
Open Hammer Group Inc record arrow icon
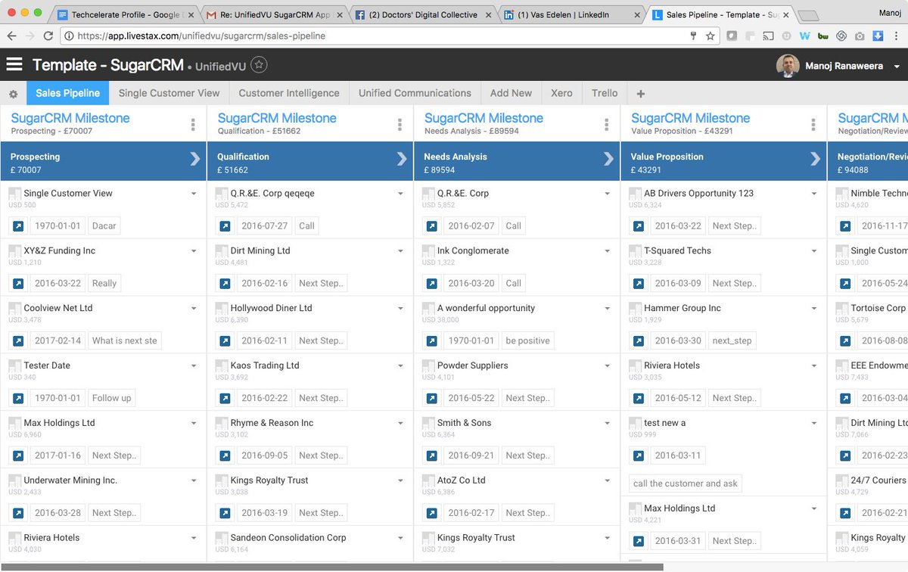point(638,340)
